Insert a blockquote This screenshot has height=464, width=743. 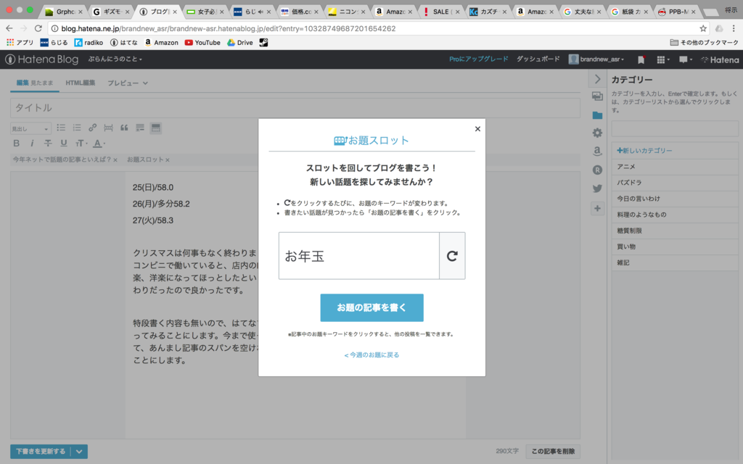pyautogui.click(x=124, y=128)
